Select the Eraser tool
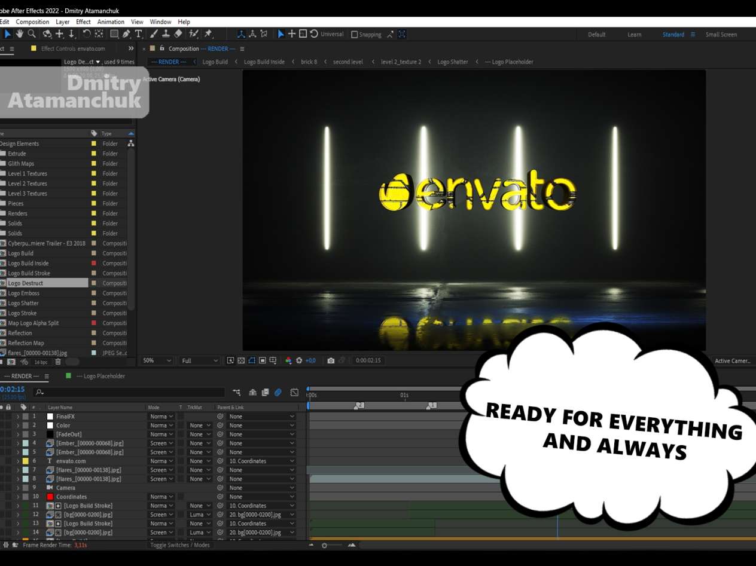This screenshot has height=566, width=756. (x=178, y=34)
